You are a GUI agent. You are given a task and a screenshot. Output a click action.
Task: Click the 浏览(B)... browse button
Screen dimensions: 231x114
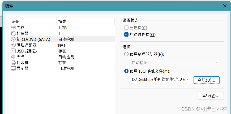pos(206,80)
